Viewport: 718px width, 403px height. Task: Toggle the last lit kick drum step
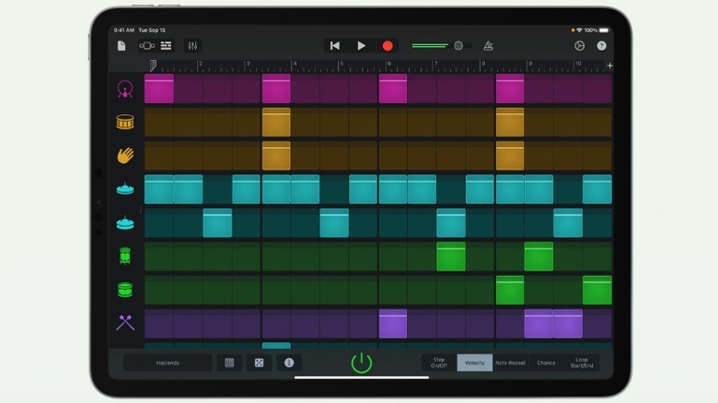pos(510,88)
